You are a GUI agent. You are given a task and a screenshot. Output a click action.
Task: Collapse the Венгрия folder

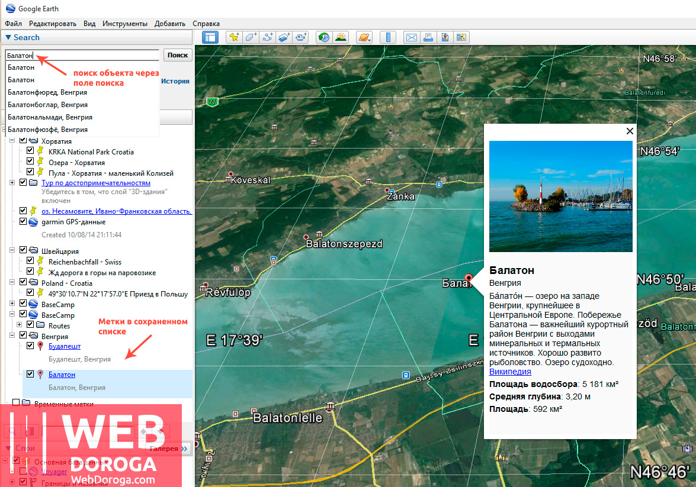[x=12, y=336]
